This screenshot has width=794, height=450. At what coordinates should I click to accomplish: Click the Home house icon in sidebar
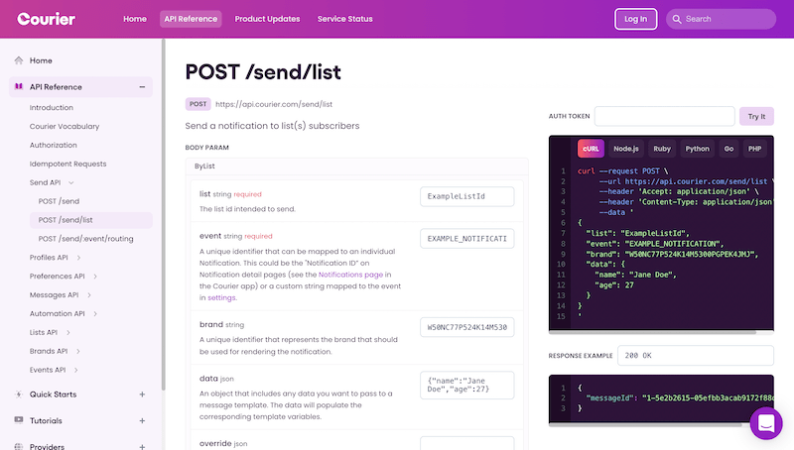pyautogui.click(x=19, y=60)
